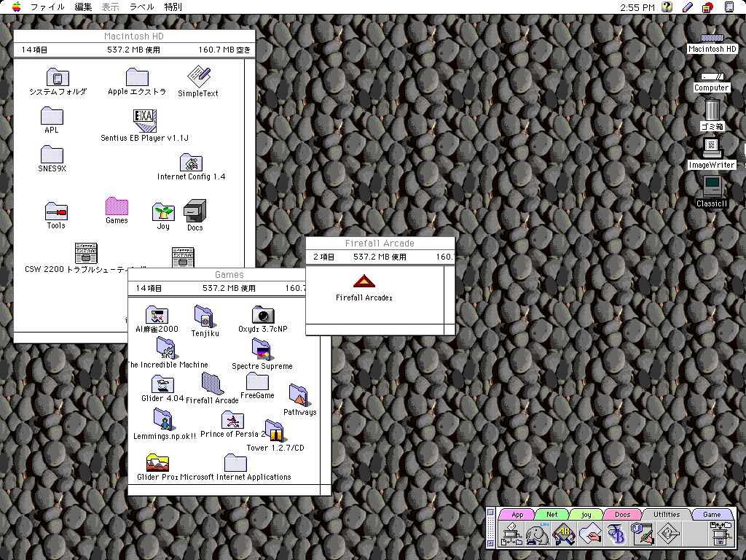Launch the walking AB utility icon
Viewport: 746px width, 560px height.
coord(564,533)
